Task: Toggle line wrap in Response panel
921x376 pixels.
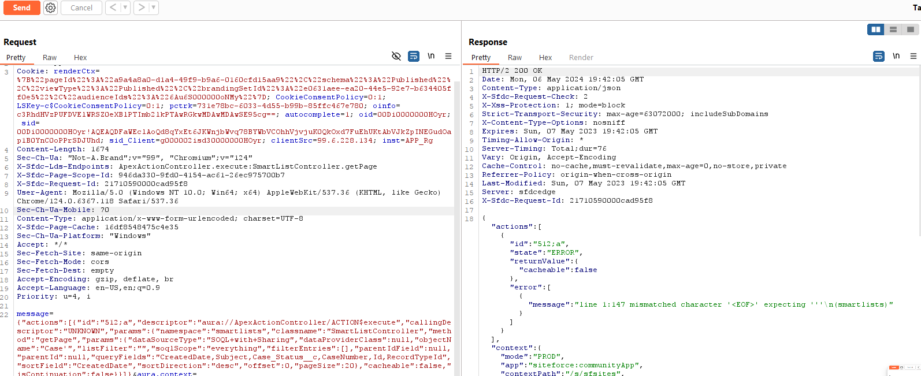Action: (x=879, y=56)
